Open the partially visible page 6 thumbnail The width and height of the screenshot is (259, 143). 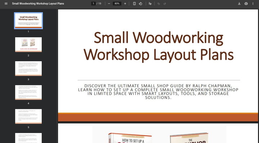(28, 138)
